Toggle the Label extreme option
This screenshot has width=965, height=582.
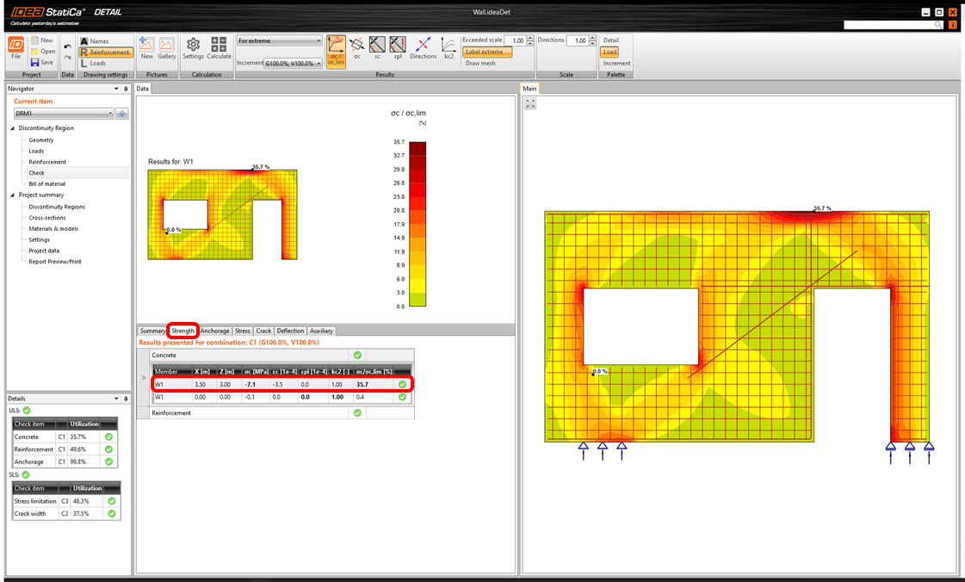[486, 53]
